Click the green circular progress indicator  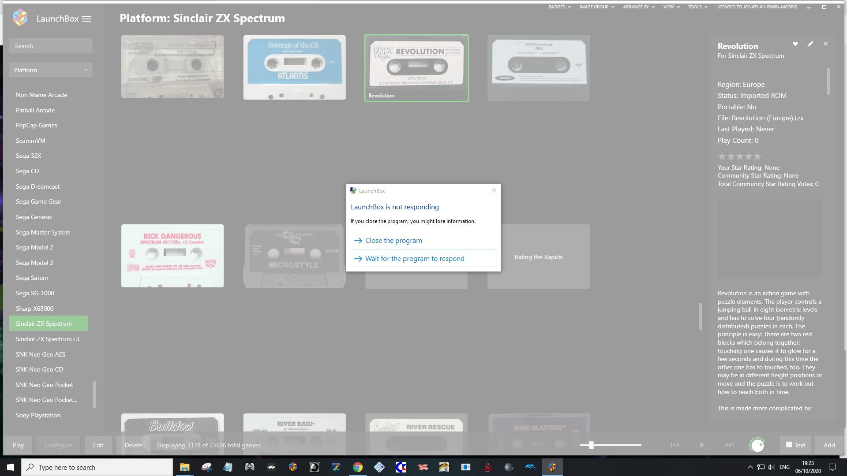coord(757,445)
